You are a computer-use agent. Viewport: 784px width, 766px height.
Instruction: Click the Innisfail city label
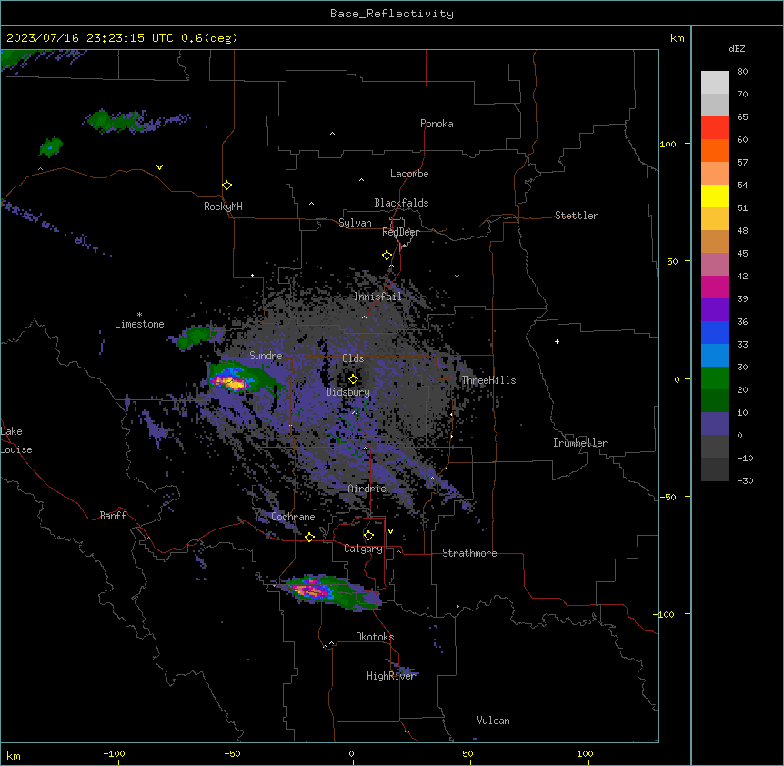pyautogui.click(x=378, y=297)
